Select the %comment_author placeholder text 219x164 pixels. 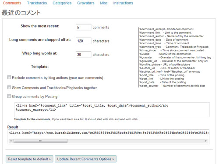(152, 36)
